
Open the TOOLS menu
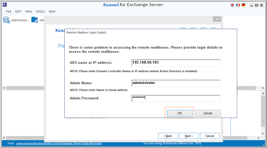click(40, 12)
